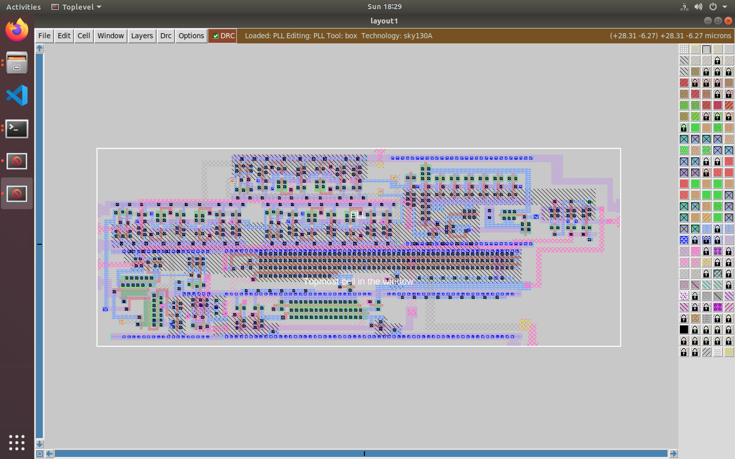This screenshot has height=459, width=735.
Task: Open Visual Studio Code from the dock
Action: 17,95
